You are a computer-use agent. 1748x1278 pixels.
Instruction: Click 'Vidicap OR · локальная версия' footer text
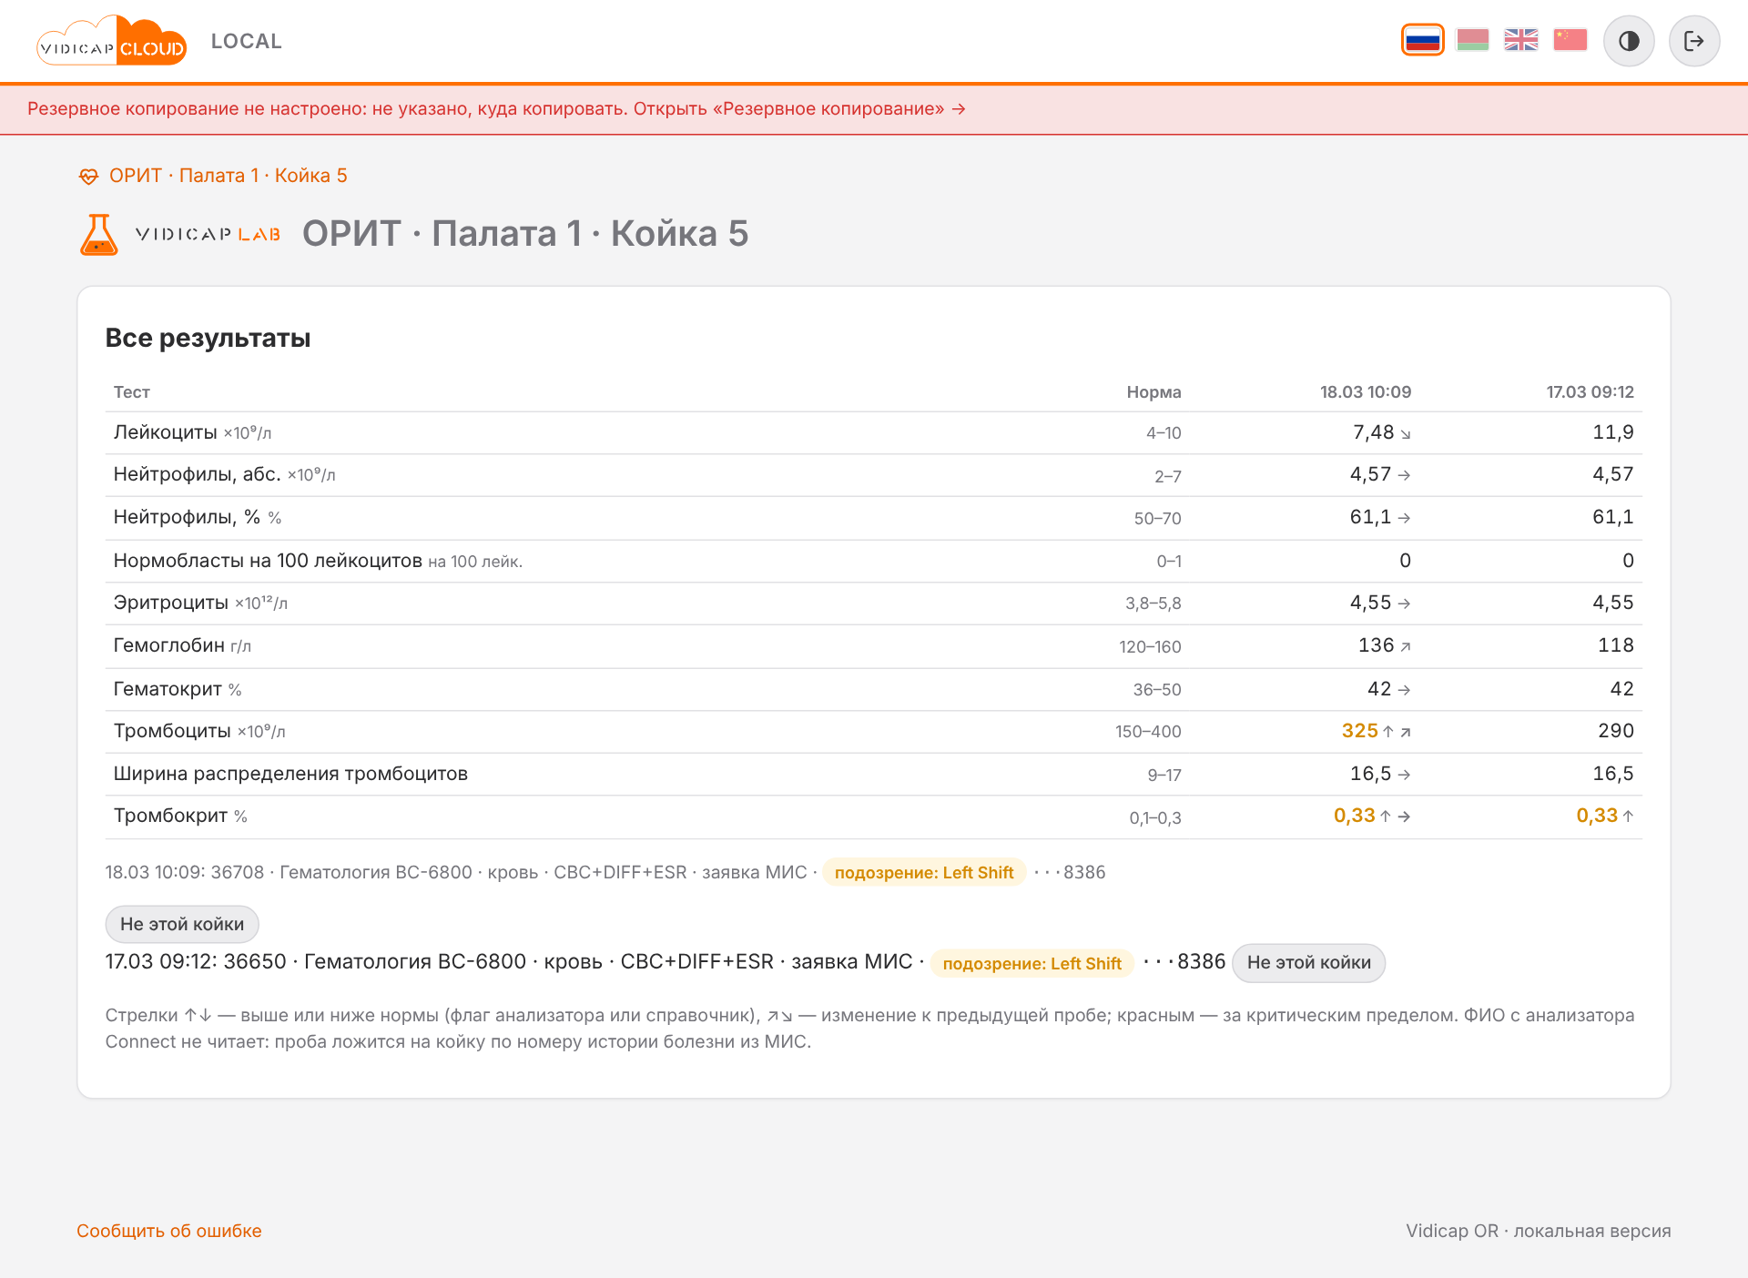click(1538, 1231)
